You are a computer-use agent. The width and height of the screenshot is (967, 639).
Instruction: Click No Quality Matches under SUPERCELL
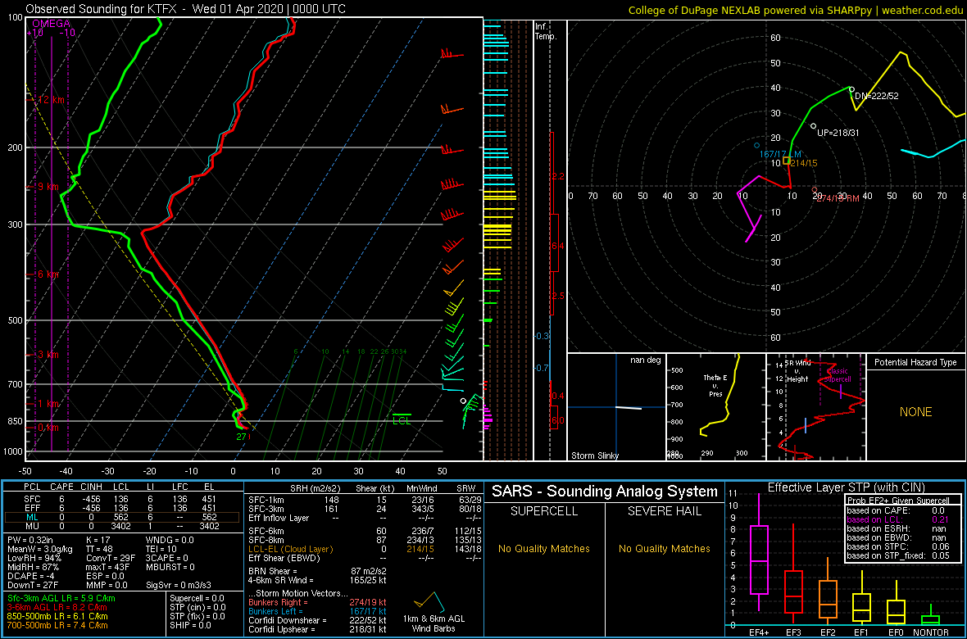click(544, 549)
